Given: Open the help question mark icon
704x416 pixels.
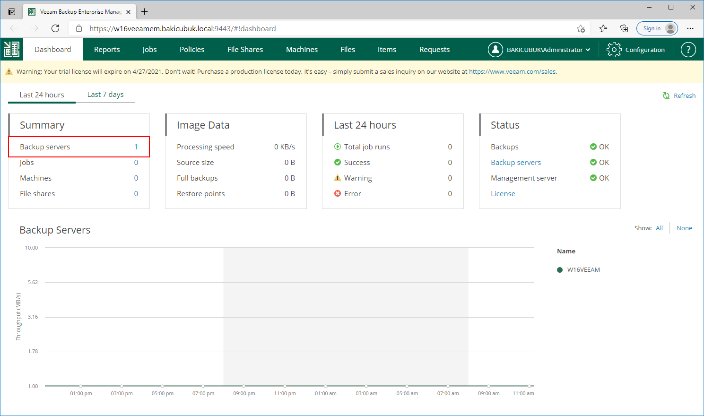Looking at the screenshot, I should [688, 49].
